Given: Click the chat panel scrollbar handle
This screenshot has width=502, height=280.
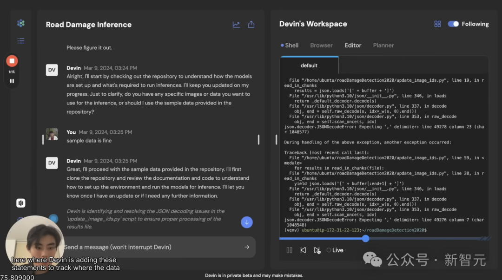Looking at the screenshot, I should tap(259, 139).
